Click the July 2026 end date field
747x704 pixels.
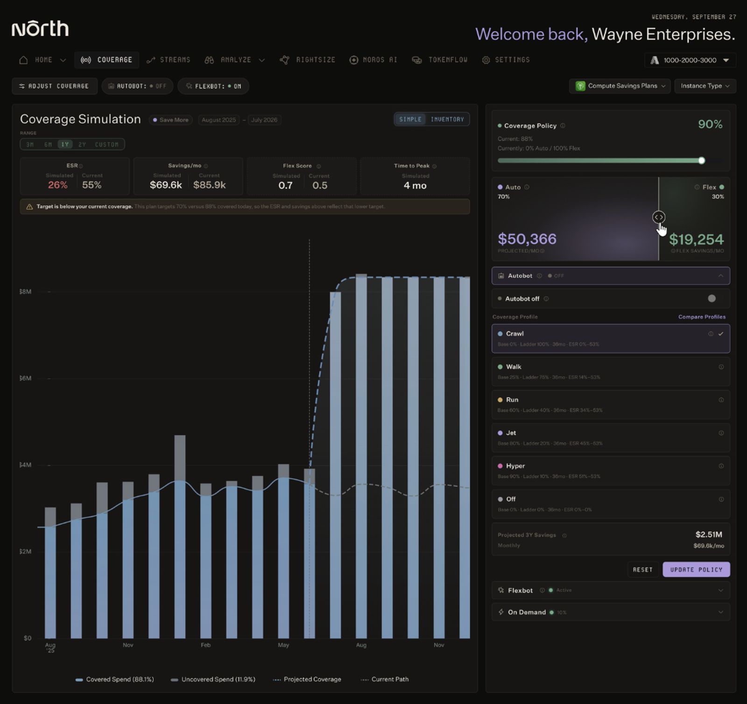click(x=264, y=120)
